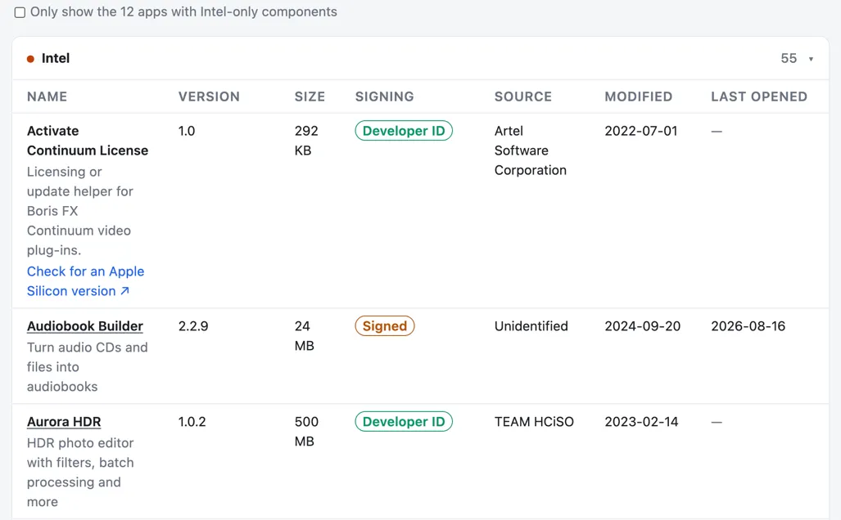Viewport: 841px width, 520px height.
Task: Collapse the Intel section with its dropdown arrow
Action: pyautogui.click(x=811, y=59)
